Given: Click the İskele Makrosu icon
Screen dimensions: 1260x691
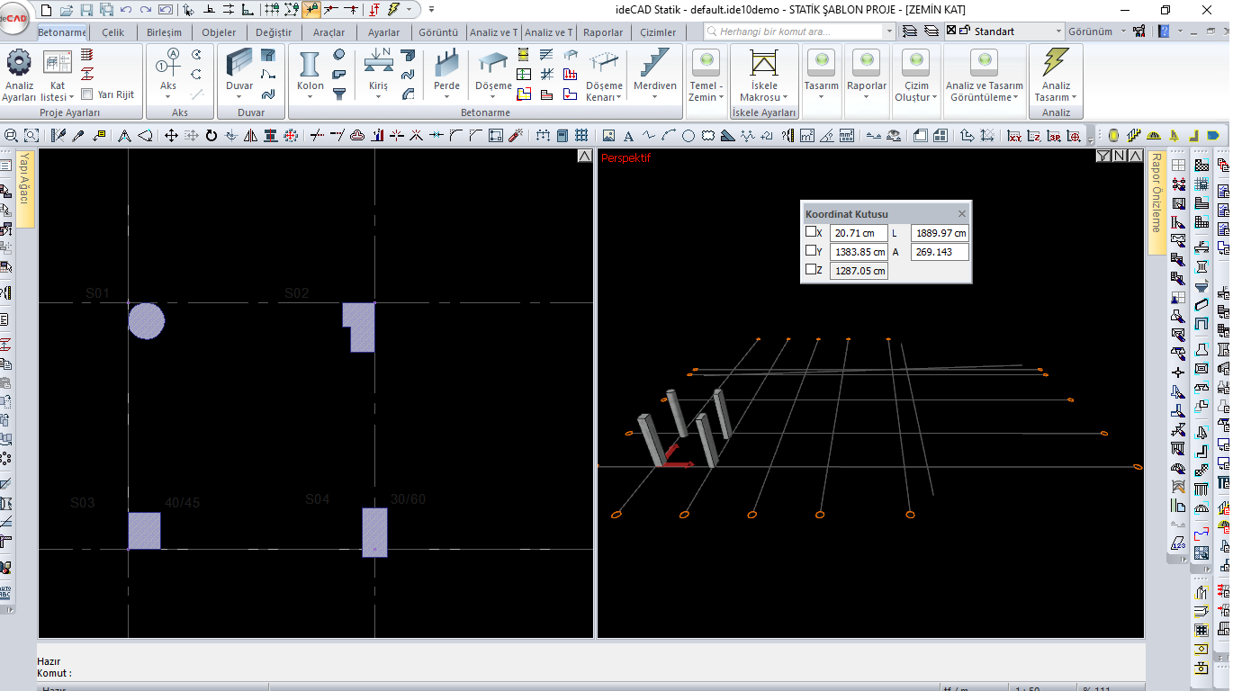Looking at the screenshot, I should (764, 65).
